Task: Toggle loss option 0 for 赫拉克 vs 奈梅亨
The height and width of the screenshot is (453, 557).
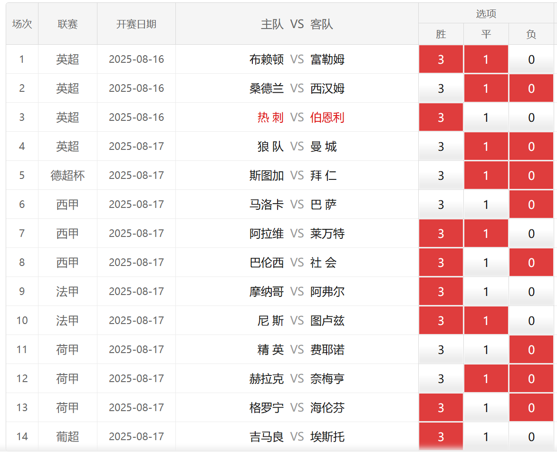Action: pos(531,378)
